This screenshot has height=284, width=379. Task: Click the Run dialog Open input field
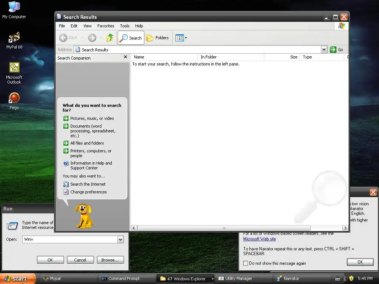[70, 239]
